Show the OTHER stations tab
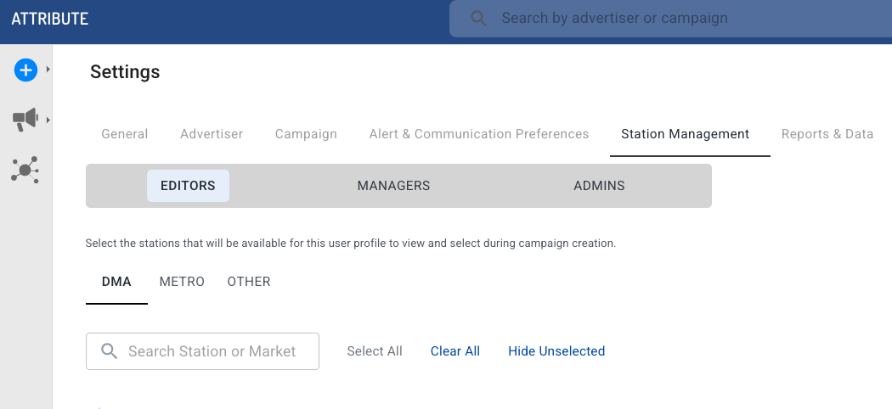892x409 pixels. pyautogui.click(x=249, y=282)
